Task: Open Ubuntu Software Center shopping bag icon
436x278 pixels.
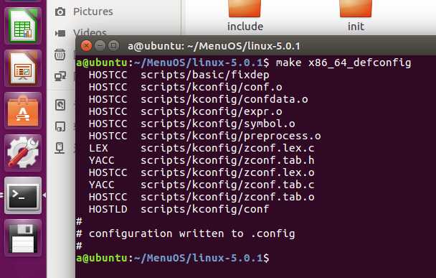Action: tap(23, 111)
